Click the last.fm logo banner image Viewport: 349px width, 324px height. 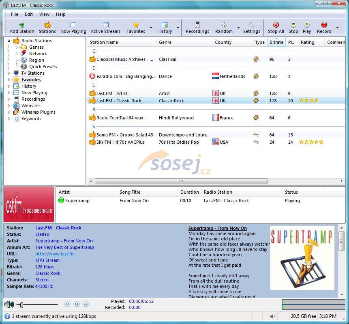click(x=29, y=204)
